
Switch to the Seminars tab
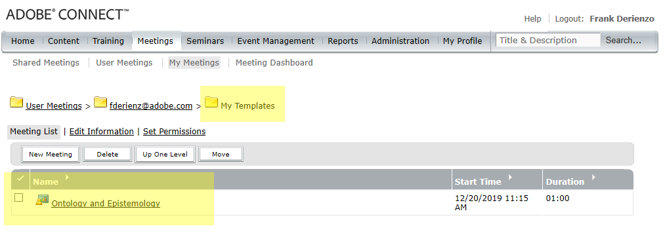coord(205,41)
